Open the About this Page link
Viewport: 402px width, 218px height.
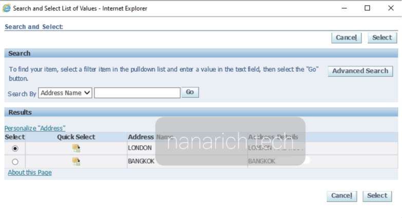coord(30,173)
